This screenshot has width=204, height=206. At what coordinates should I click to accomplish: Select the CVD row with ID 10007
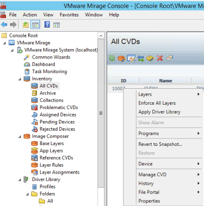pos(156,88)
